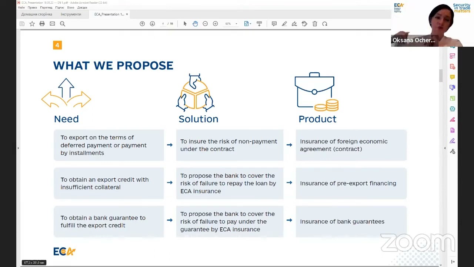Click the print icon in toolbar
This screenshot has width=474, height=267.
click(42, 24)
